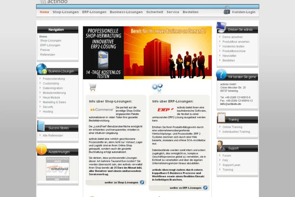This screenshot has width=295, height=197.
Task: Click the clipboard icon on Training panel
Action: point(221,118)
